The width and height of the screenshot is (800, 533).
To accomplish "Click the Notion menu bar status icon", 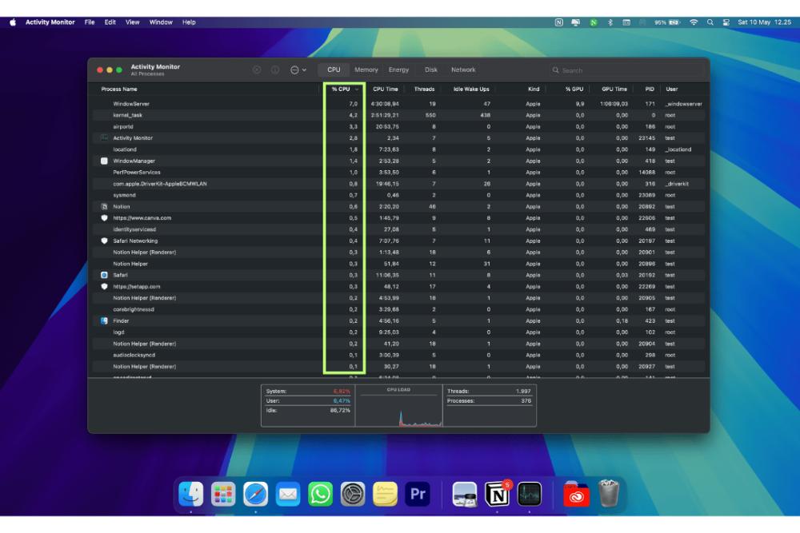I will coord(558,22).
